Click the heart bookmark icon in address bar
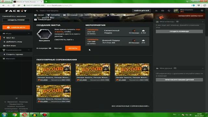Screen dimensions: 208x117 199,6
